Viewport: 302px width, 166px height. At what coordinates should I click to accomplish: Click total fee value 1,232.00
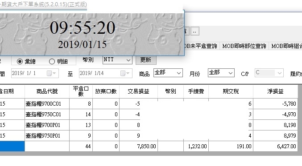point(196,146)
